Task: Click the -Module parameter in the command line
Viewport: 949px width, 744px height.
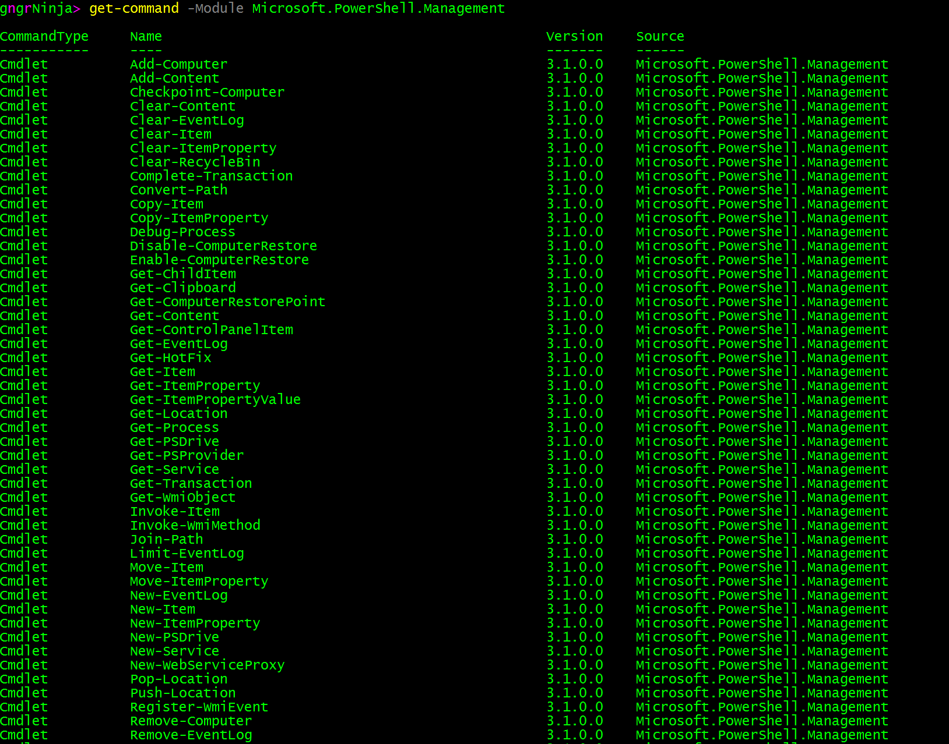Action: pyautogui.click(x=216, y=9)
